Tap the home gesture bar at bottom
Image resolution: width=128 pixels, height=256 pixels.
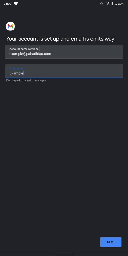coord(64,254)
